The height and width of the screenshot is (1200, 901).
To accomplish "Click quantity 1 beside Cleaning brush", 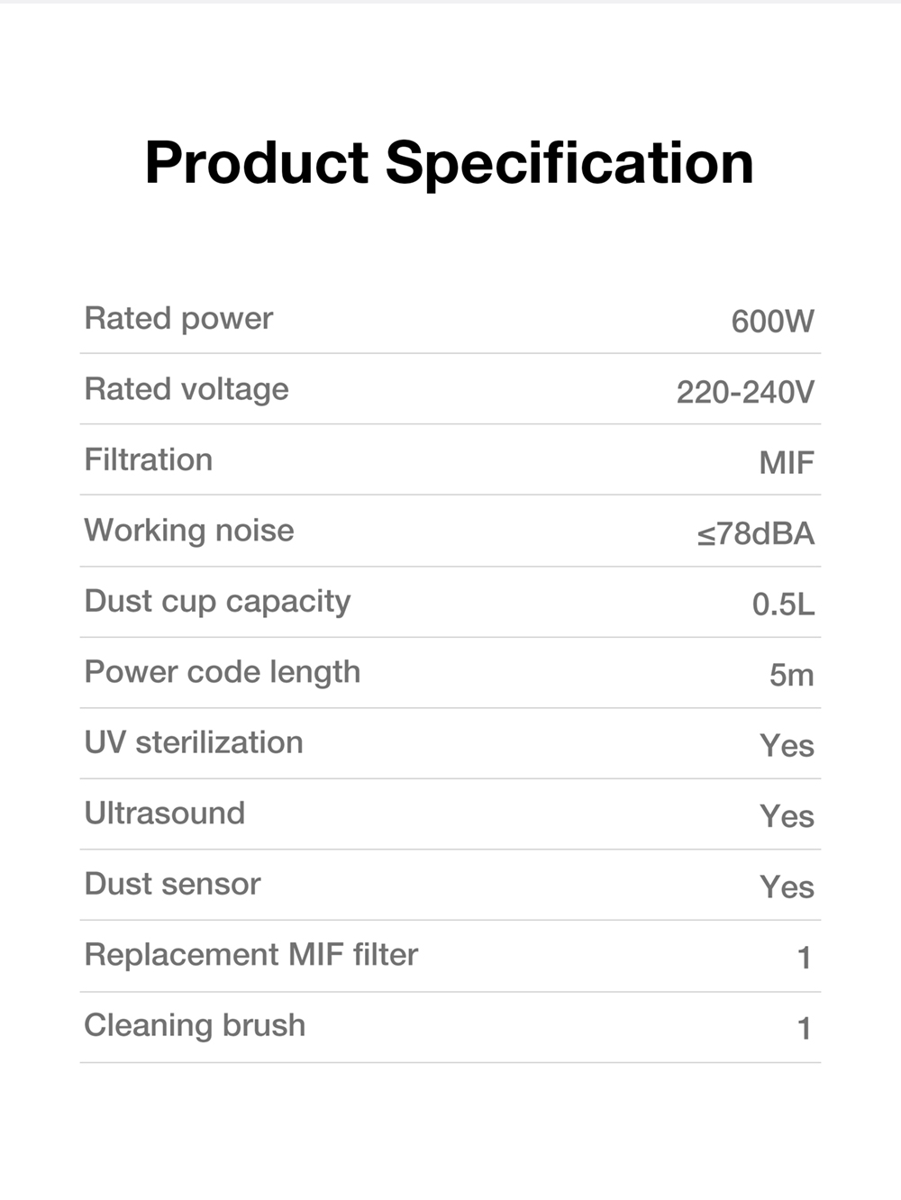I will 804,1028.
